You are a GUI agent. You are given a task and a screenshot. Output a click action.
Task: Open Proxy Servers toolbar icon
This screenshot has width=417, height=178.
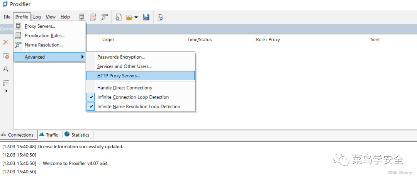tap(82, 17)
